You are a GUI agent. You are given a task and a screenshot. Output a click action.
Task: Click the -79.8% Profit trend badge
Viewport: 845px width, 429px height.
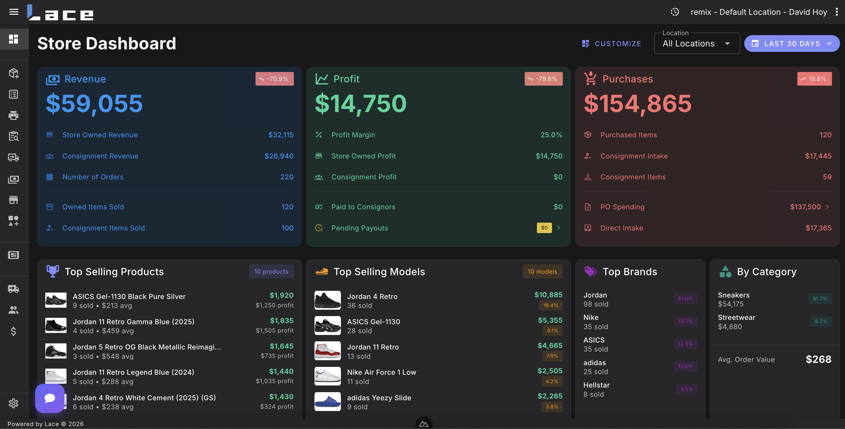tap(544, 79)
